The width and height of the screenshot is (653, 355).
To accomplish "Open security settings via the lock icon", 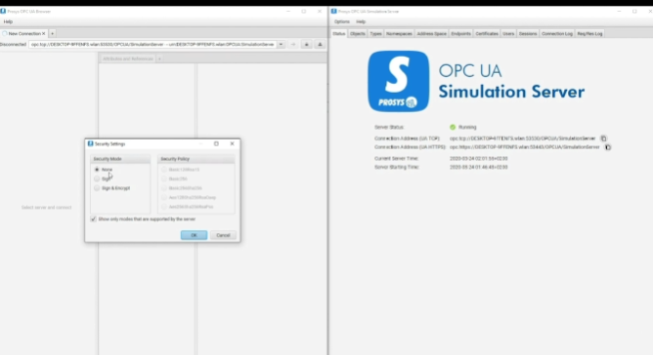I will pos(307,45).
